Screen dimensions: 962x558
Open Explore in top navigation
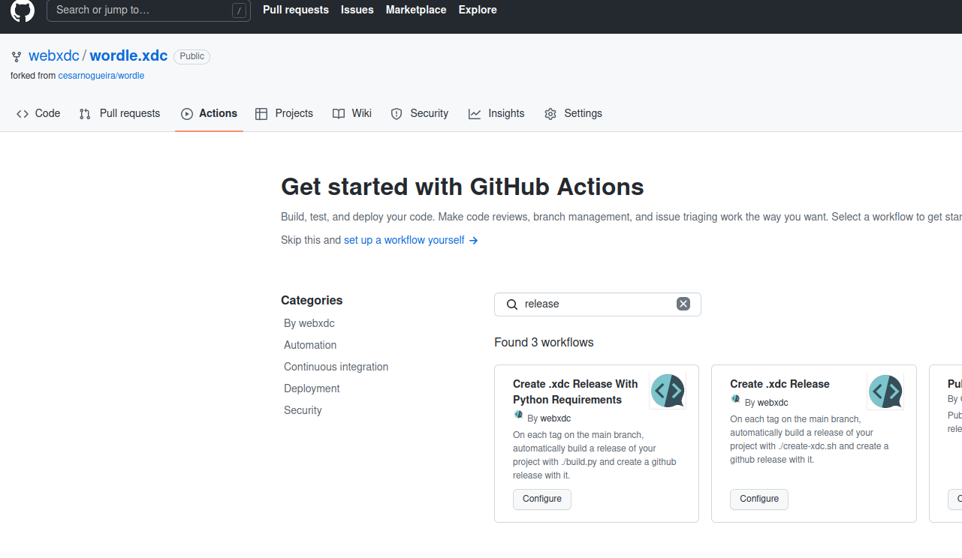478,10
